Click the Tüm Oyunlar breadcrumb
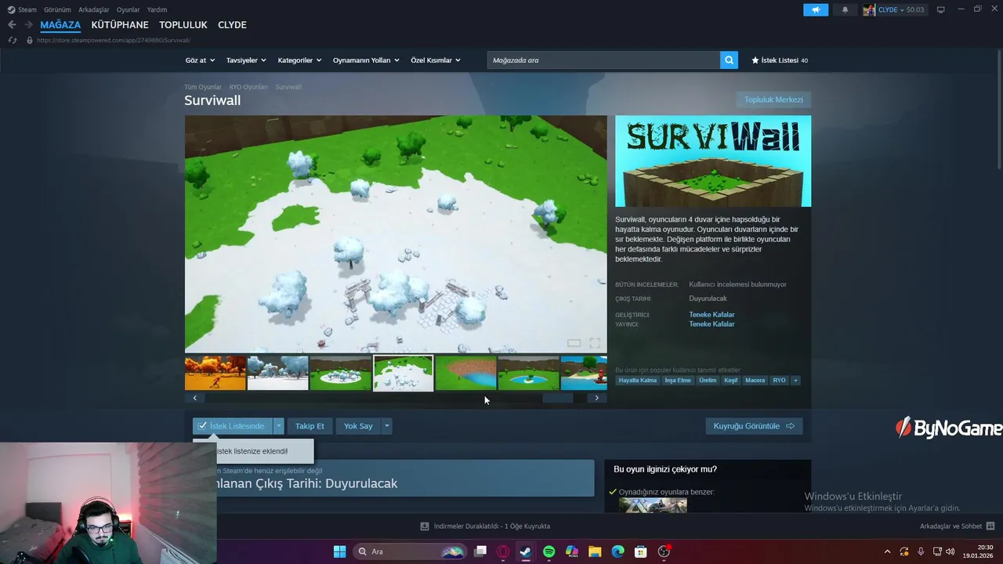This screenshot has width=1003, height=564. [203, 87]
